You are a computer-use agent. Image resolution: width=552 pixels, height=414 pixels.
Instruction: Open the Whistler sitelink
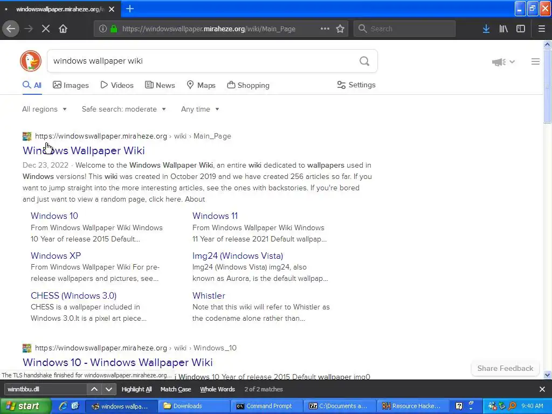[209, 296]
